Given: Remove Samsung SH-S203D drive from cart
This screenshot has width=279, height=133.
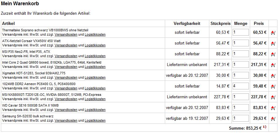Looking at the screenshot, I should [273, 118].
